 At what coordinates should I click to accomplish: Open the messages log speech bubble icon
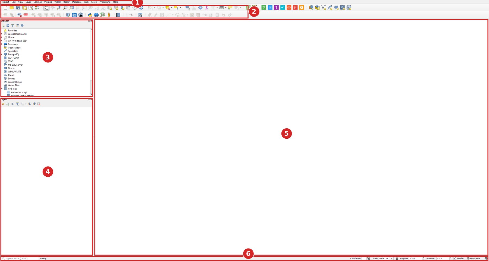coord(486,259)
